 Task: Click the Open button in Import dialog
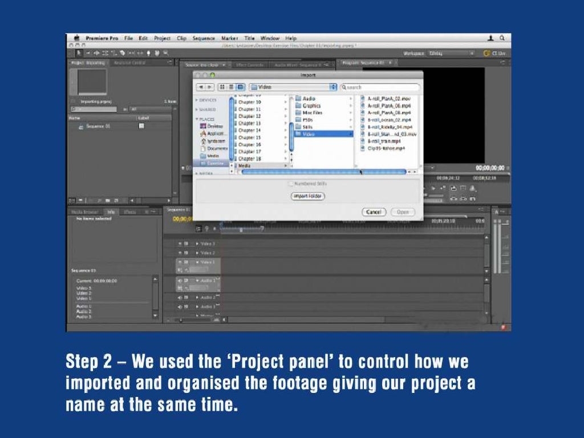[403, 212]
